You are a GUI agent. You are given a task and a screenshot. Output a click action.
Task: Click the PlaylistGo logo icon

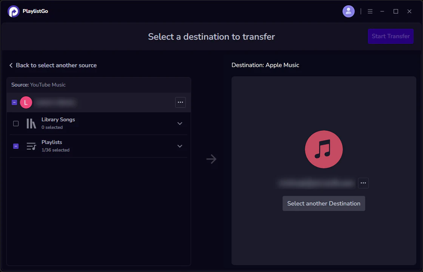14,11
